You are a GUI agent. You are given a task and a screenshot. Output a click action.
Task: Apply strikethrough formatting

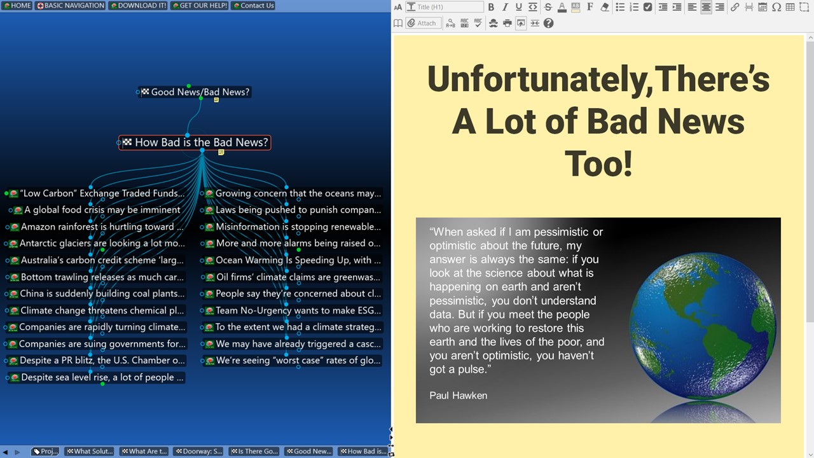548,7
